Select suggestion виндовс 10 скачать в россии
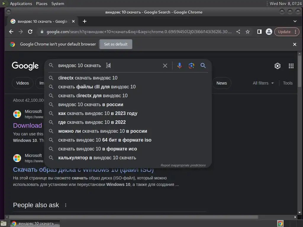 point(128,104)
